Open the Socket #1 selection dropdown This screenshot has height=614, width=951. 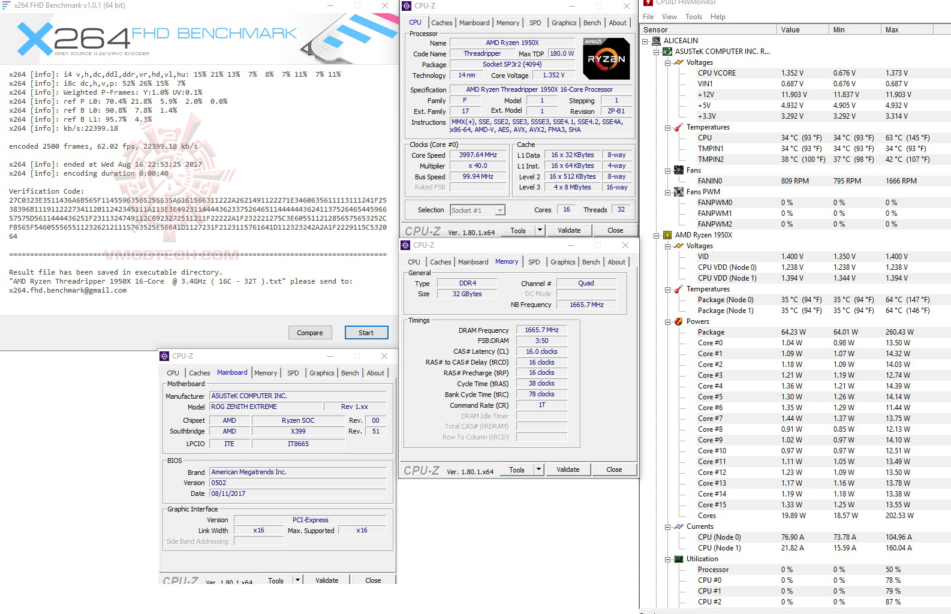[x=500, y=210]
